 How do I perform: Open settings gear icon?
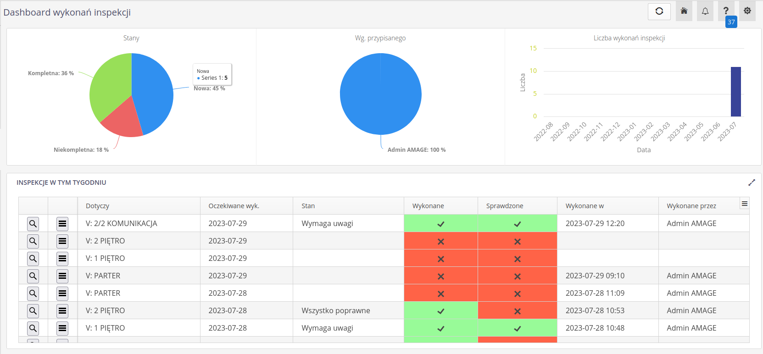[x=747, y=11]
